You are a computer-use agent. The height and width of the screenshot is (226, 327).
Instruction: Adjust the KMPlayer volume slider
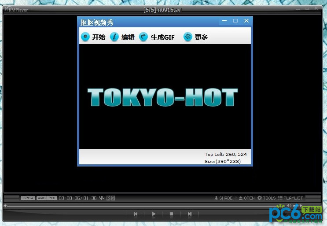[x=298, y=206]
